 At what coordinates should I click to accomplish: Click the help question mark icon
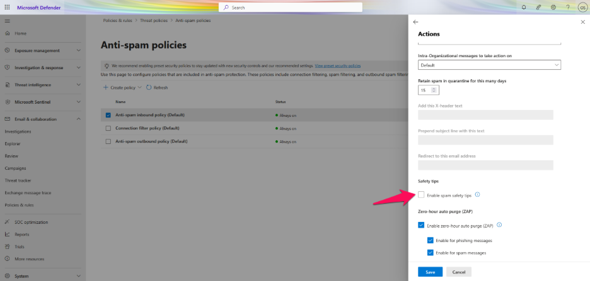click(x=568, y=7)
